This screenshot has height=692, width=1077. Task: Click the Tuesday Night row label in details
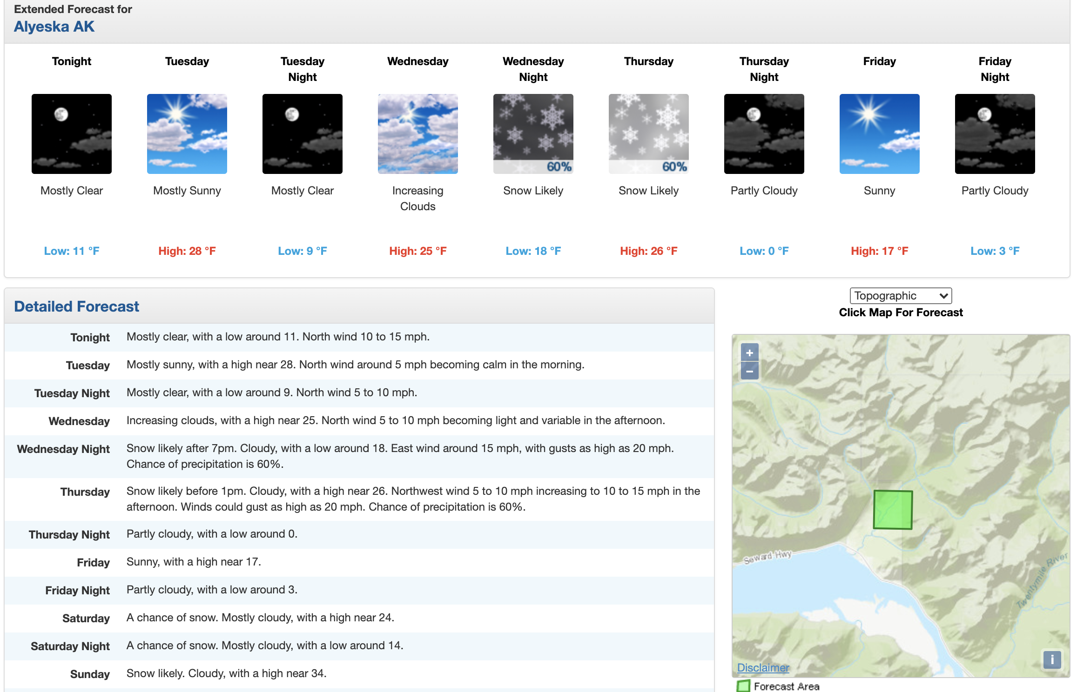point(72,393)
